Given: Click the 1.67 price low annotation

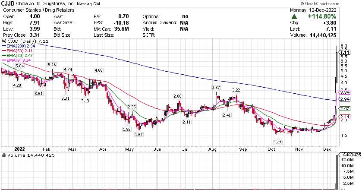Looking at the screenshot, I should click(x=139, y=134).
